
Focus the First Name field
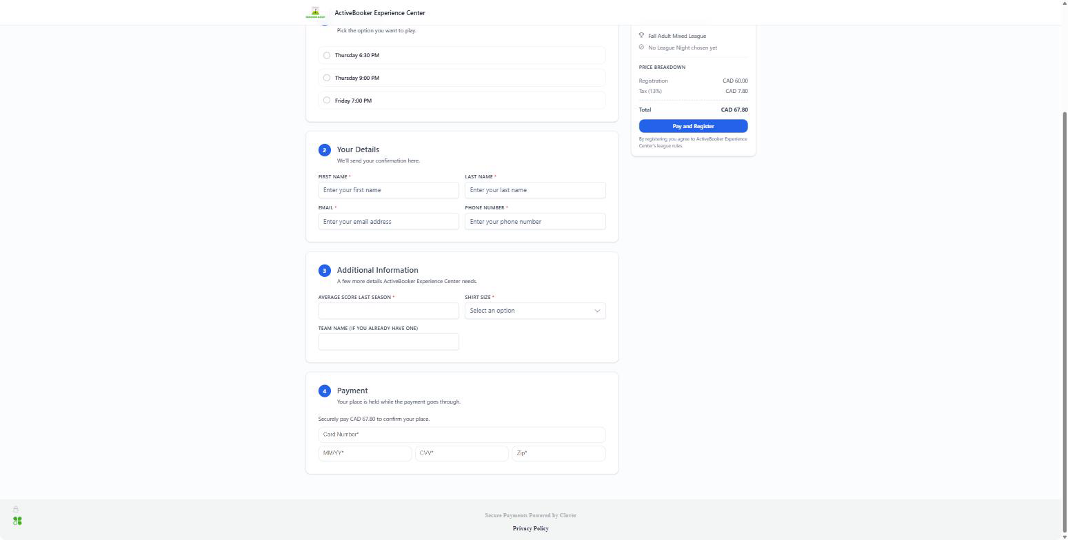pyautogui.click(x=388, y=190)
